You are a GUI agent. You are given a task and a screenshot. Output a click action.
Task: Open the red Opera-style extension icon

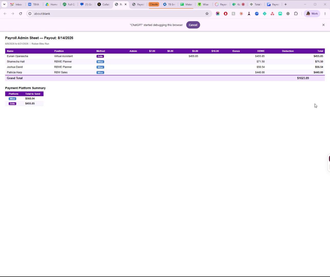(226, 14)
